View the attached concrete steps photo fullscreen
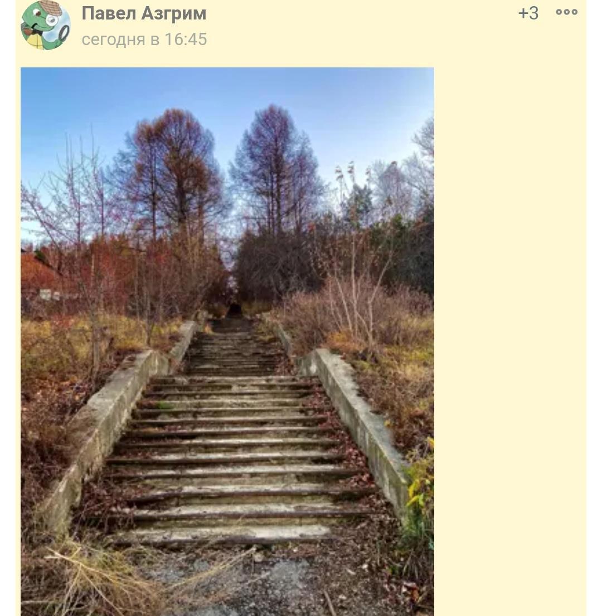The image size is (602, 616). click(227, 341)
